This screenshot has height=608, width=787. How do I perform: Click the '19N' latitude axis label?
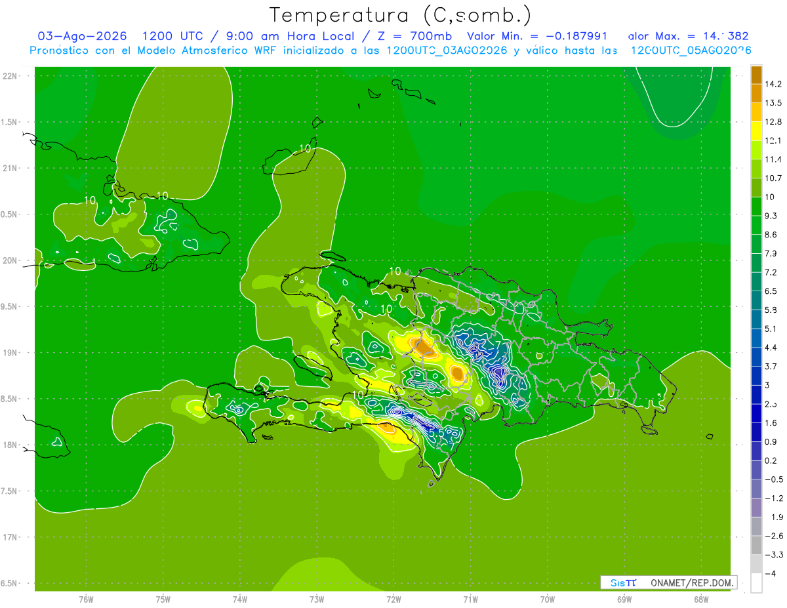10,352
